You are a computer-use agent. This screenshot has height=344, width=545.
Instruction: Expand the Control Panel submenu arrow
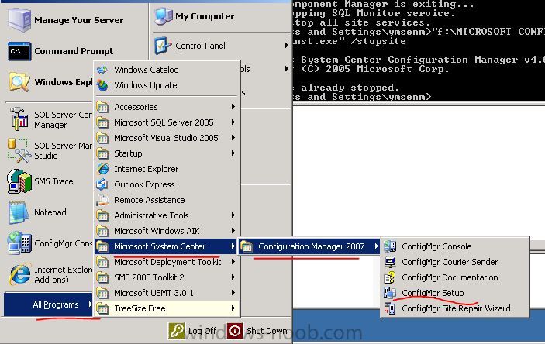pyautogui.click(x=286, y=46)
